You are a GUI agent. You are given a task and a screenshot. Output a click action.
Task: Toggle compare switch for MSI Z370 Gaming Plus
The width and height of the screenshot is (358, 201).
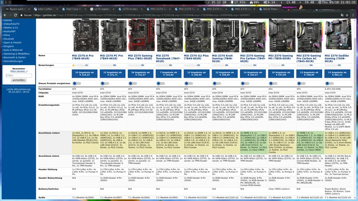[133, 83]
